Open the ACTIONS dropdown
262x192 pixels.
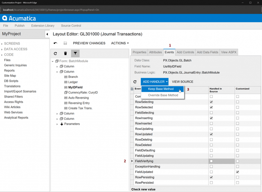(120, 43)
